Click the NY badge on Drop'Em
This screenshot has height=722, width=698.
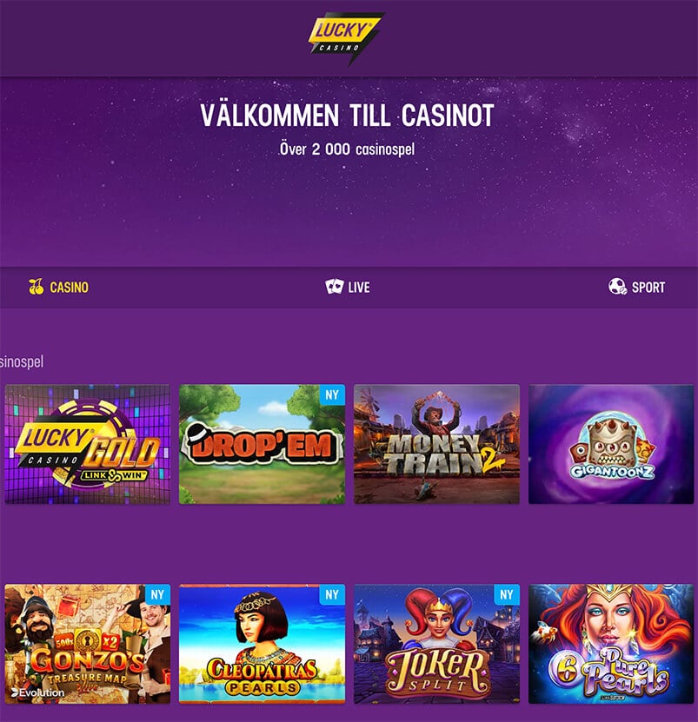(x=332, y=395)
